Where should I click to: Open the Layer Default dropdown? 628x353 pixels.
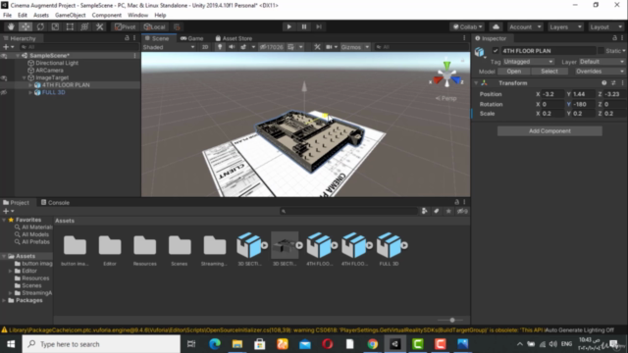[x=602, y=62]
